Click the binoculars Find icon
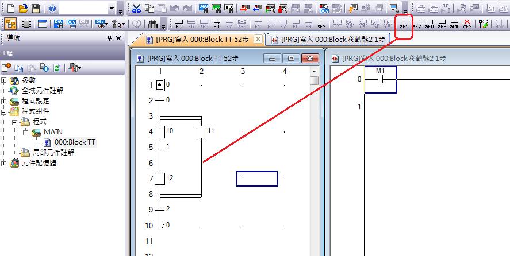This screenshot has height=256, width=510. point(153,24)
